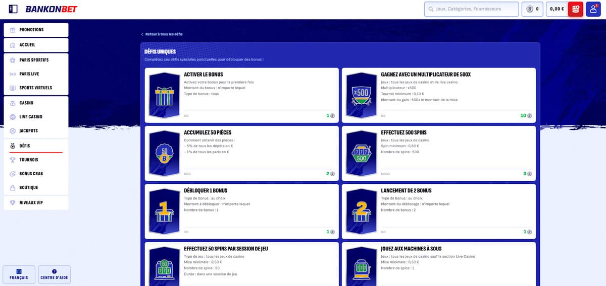
Task: Open Niveaux VIP page
Action: (36, 202)
